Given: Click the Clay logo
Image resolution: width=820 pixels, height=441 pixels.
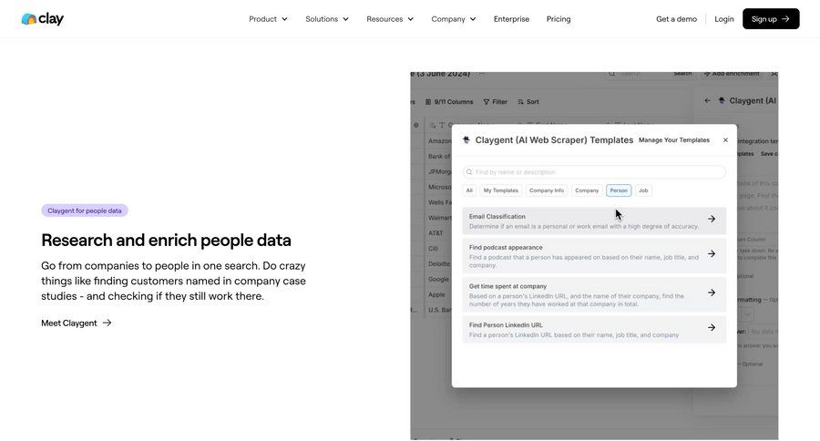Looking at the screenshot, I should 42,19.
